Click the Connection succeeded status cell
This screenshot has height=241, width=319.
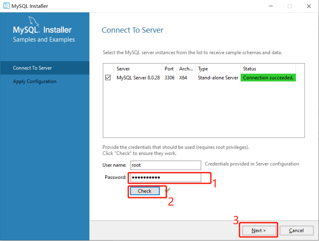coord(268,78)
